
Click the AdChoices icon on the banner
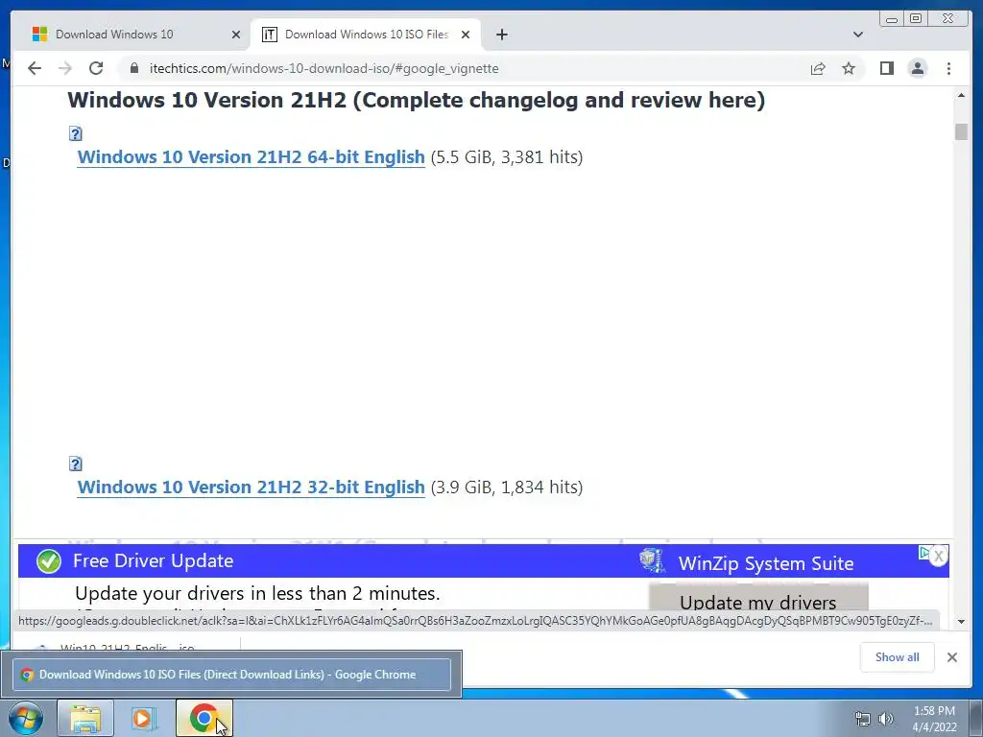click(x=923, y=552)
